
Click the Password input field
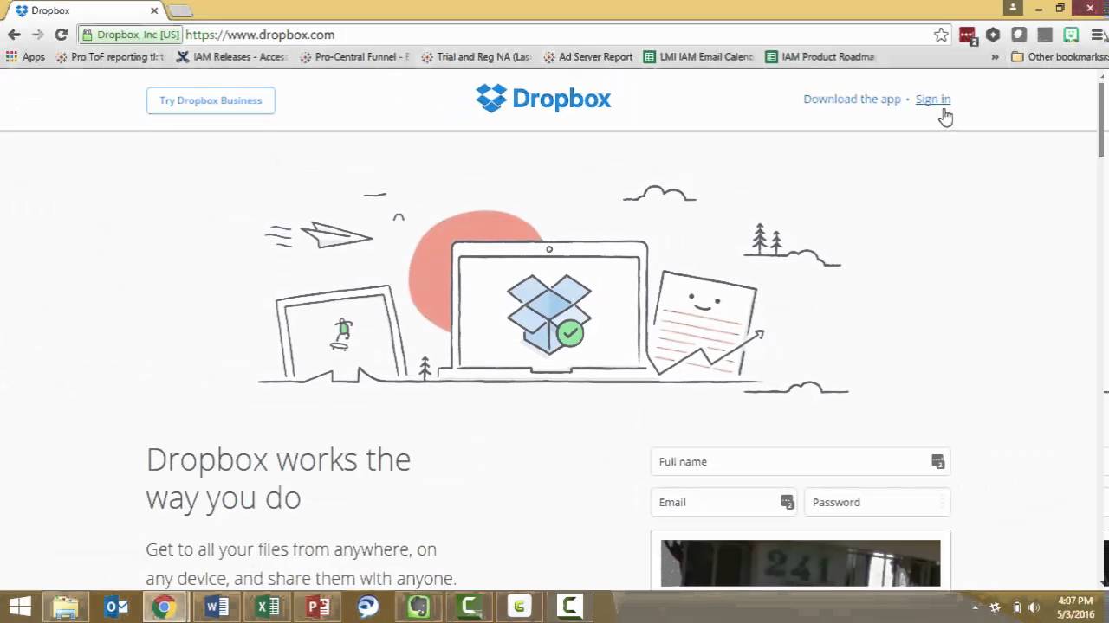(x=877, y=502)
